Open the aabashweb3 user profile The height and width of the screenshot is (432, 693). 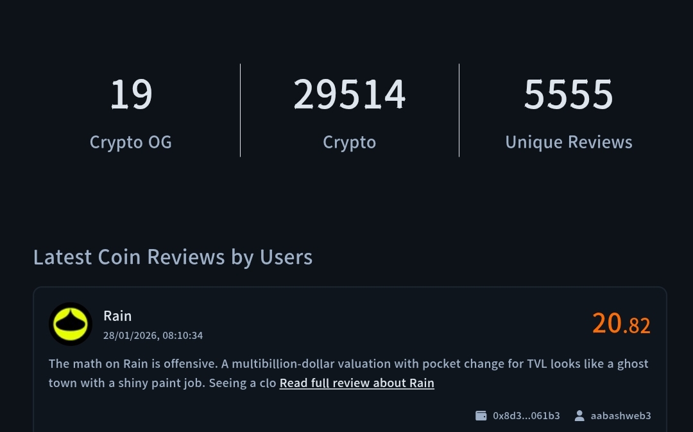point(620,416)
